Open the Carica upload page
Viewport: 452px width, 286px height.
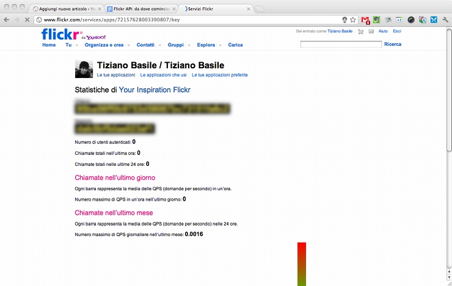(x=235, y=45)
